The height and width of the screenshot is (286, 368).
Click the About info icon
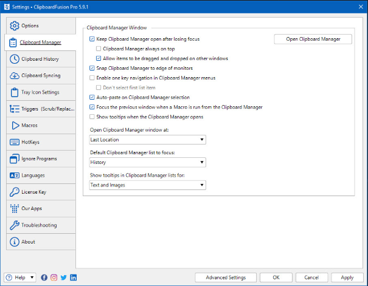pyautogui.click(x=15, y=242)
